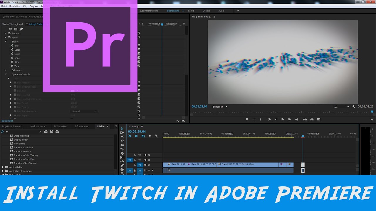
Task: Open Einpassen zoom level dropdown
Action: [220, 107]
